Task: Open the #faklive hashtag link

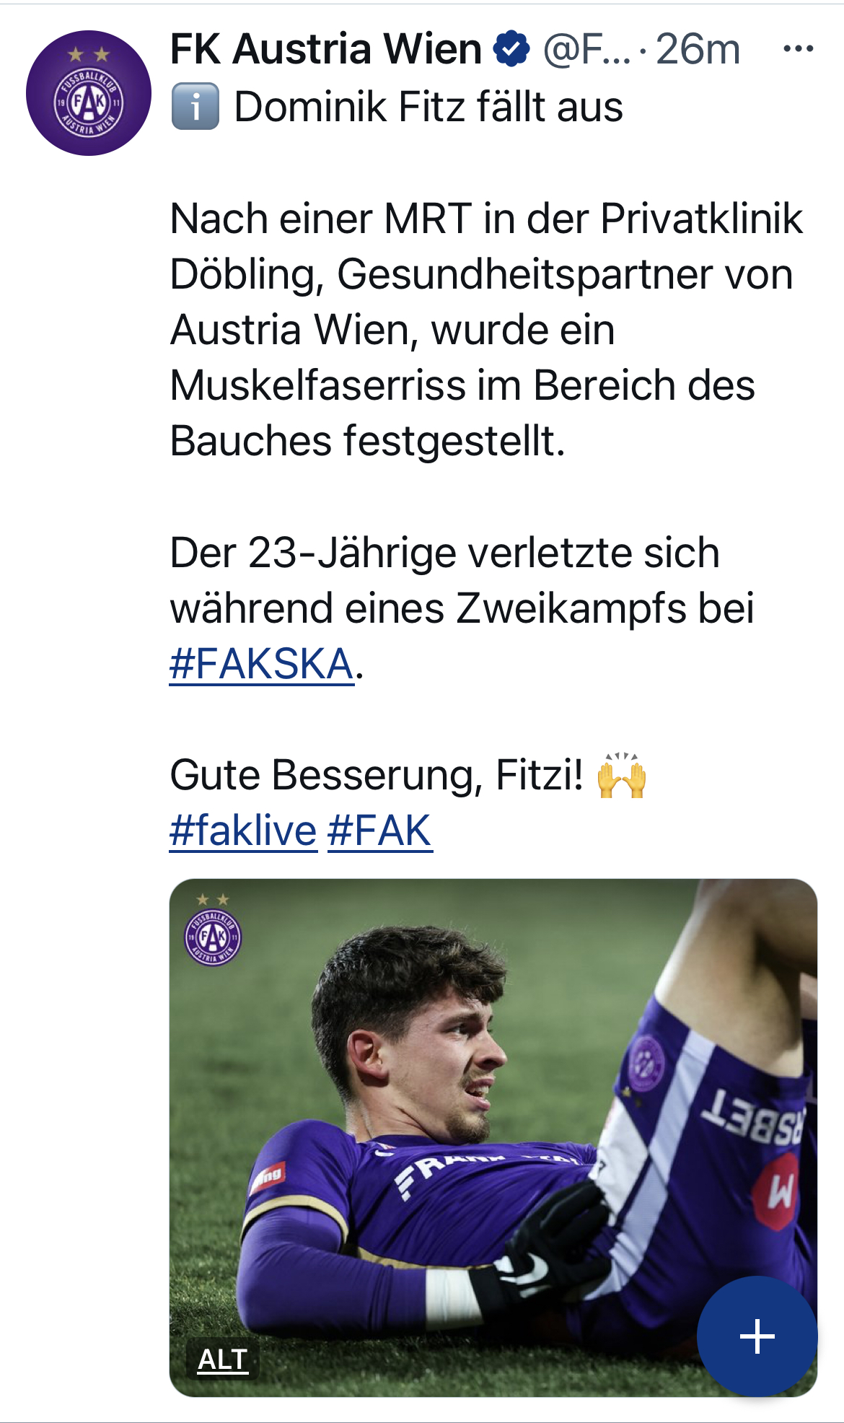Action: (243, 831)
